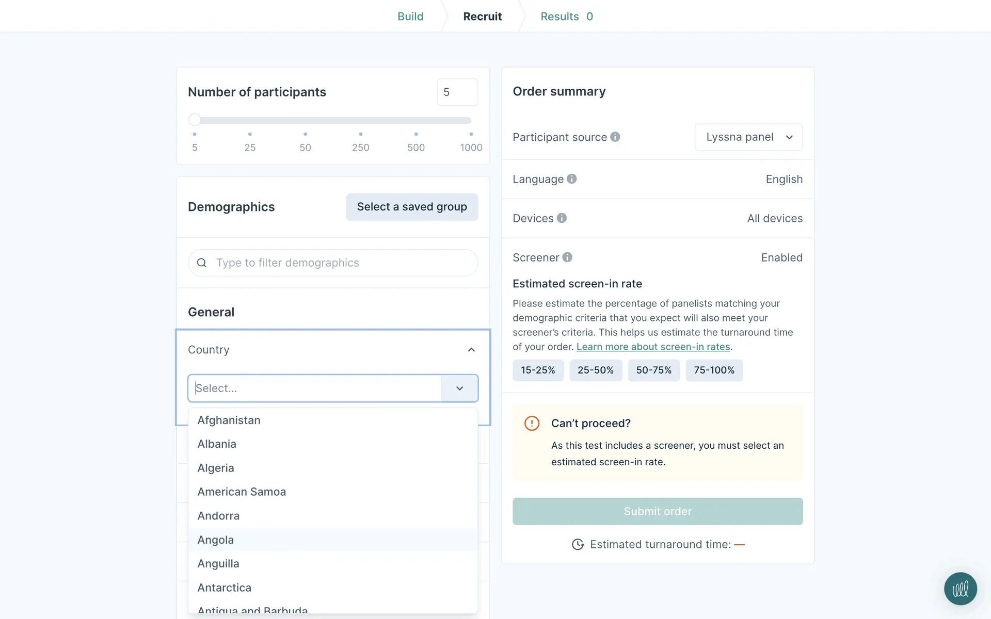Click info icon beside Devices
The width and height of the screenshot is (991, 619).
pos(562,218)
